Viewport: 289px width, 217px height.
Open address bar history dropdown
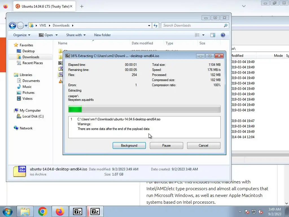149,26
